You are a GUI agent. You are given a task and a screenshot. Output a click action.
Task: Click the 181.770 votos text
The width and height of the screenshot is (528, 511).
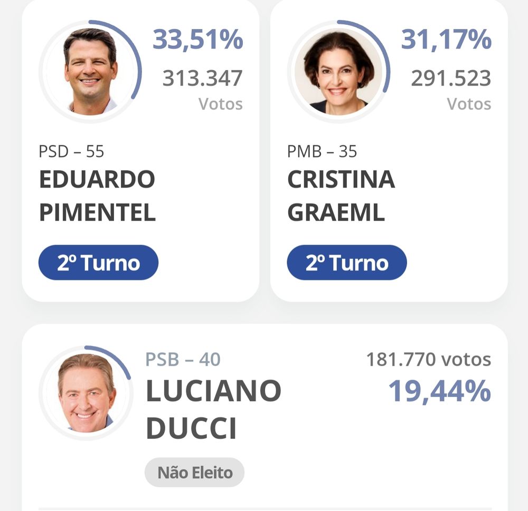(x=429, y=359)
